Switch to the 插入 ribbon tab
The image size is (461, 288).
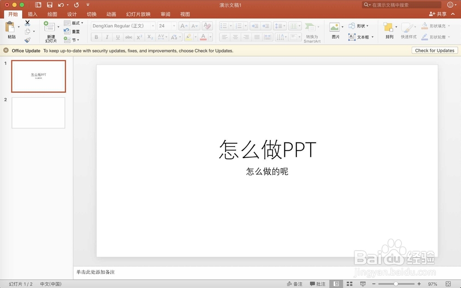32,14
